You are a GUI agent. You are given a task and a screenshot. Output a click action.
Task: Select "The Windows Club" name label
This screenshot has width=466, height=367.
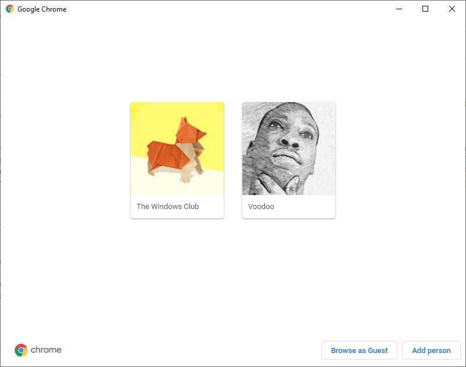pos(167,206)
